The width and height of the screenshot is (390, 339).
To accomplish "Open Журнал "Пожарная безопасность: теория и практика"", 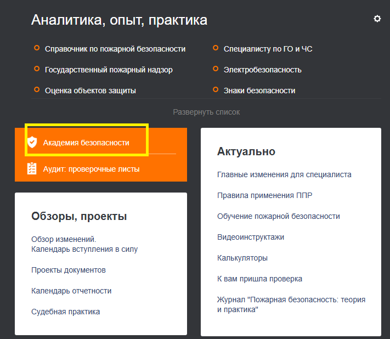I will (x=291, y=304).
